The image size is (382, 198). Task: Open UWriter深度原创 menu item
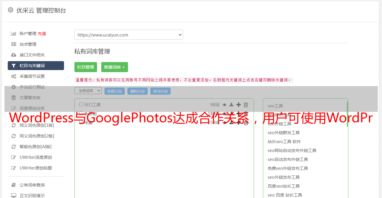pyautogui.click(x=36, y=157)
